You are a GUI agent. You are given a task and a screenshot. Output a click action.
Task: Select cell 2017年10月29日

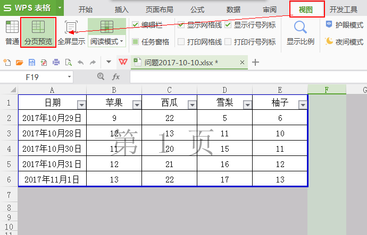[52, 118]
